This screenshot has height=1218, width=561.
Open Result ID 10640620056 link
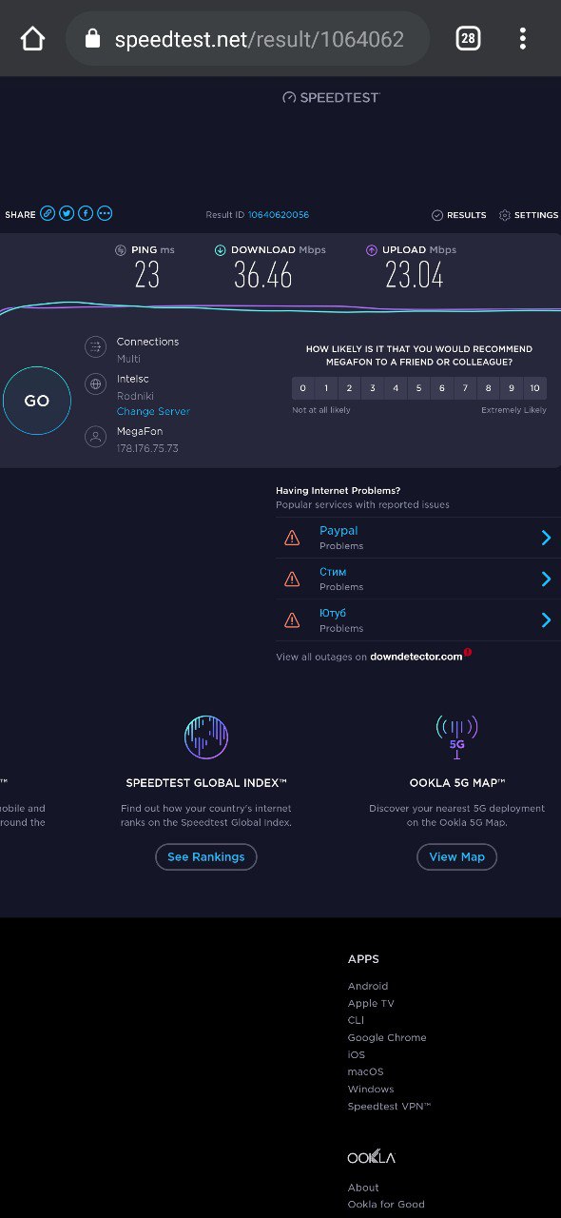click(278, 215)
